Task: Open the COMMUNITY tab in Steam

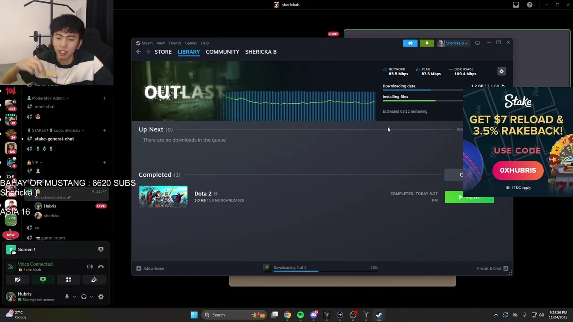Action: click(222, 52)
